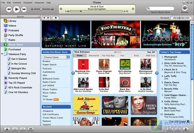This screenshot has width=194, height=133.
Task: Toggle shuffle mode button
Action: pyautogui.click(x=15, y=129)
